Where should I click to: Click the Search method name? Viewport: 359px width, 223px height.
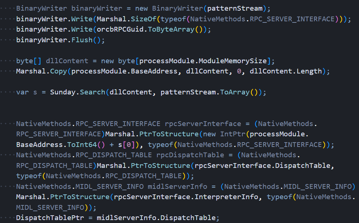[92, 93]
